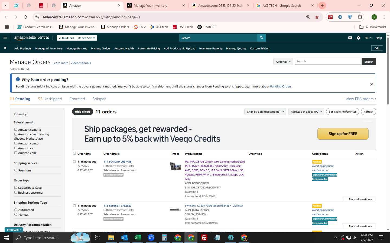Click Synology RackStation product thumbnail
Screen dimensions: 390x243
tap(175, 210)
